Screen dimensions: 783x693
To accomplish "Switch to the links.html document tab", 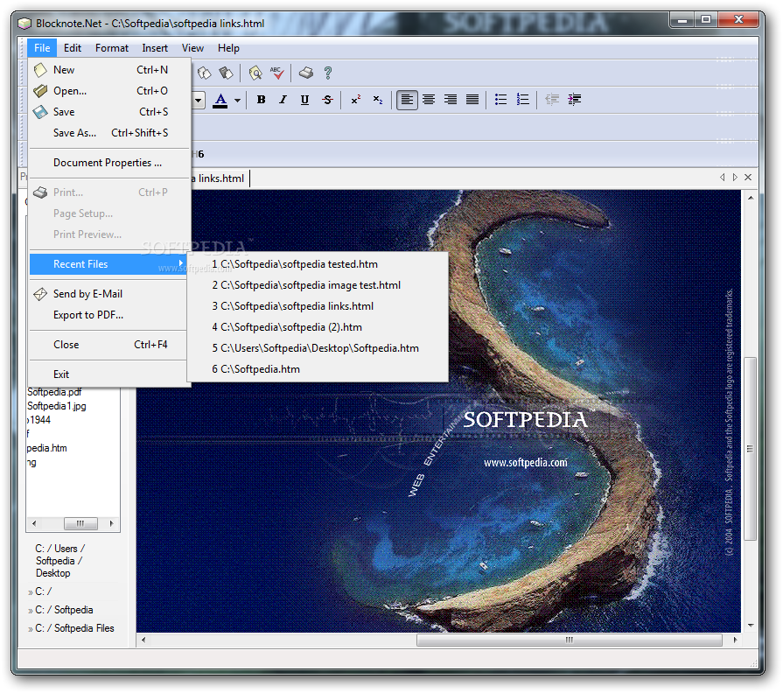I will tap(220, 178).
